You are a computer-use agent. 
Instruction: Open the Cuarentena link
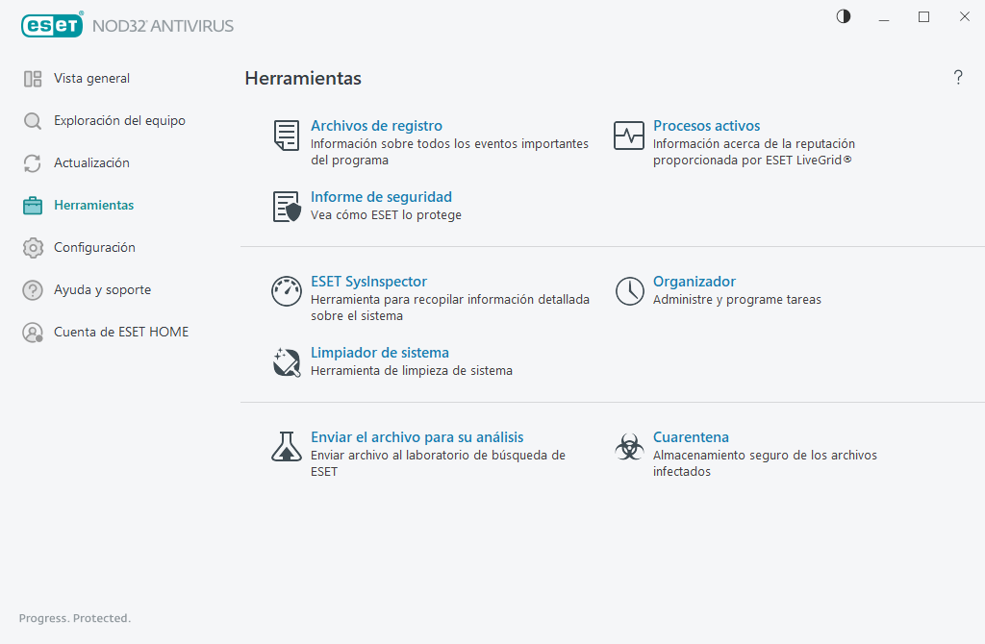[691, 437]
